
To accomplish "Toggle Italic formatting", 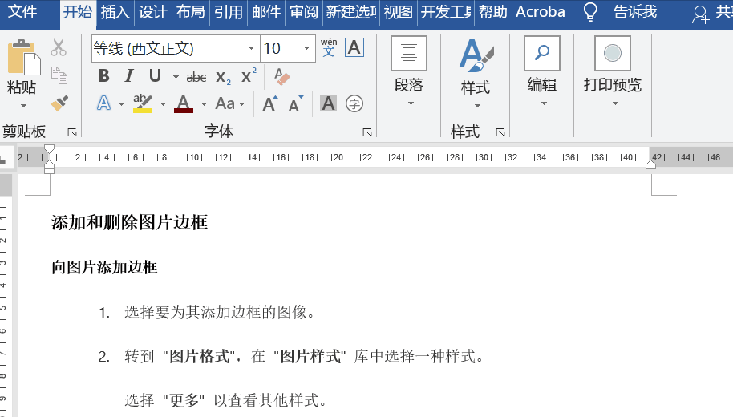I will [129, 75].
